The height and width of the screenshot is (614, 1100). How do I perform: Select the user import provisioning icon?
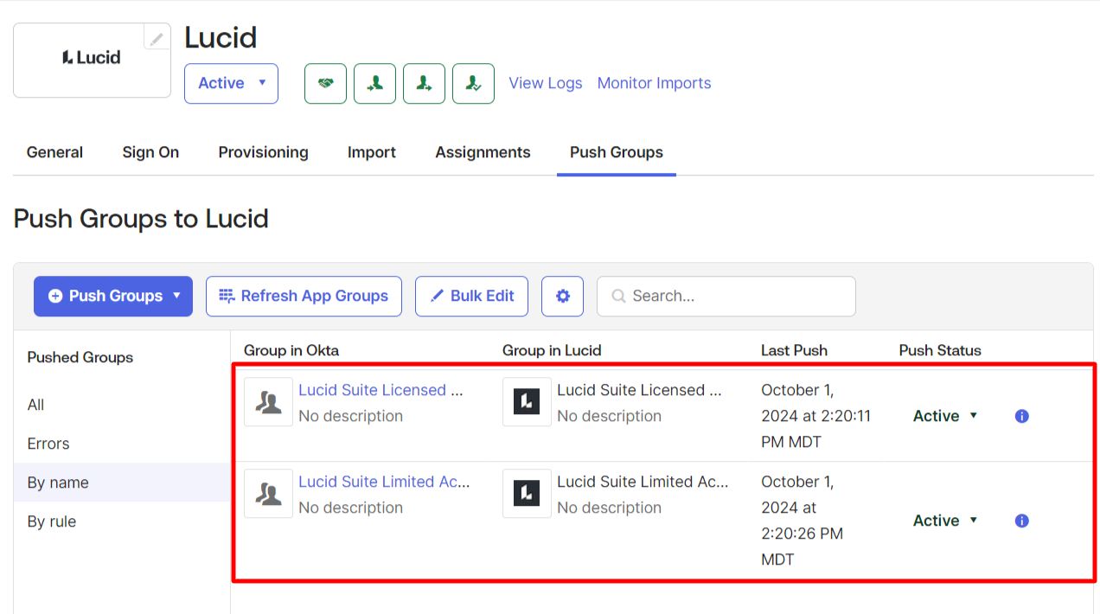tap(374, 83)
